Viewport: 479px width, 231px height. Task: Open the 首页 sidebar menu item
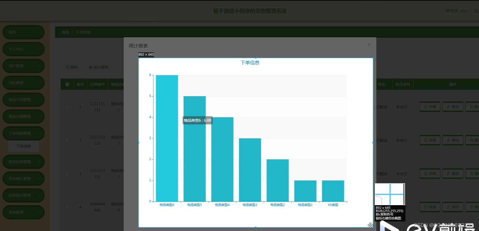[23, 32]
